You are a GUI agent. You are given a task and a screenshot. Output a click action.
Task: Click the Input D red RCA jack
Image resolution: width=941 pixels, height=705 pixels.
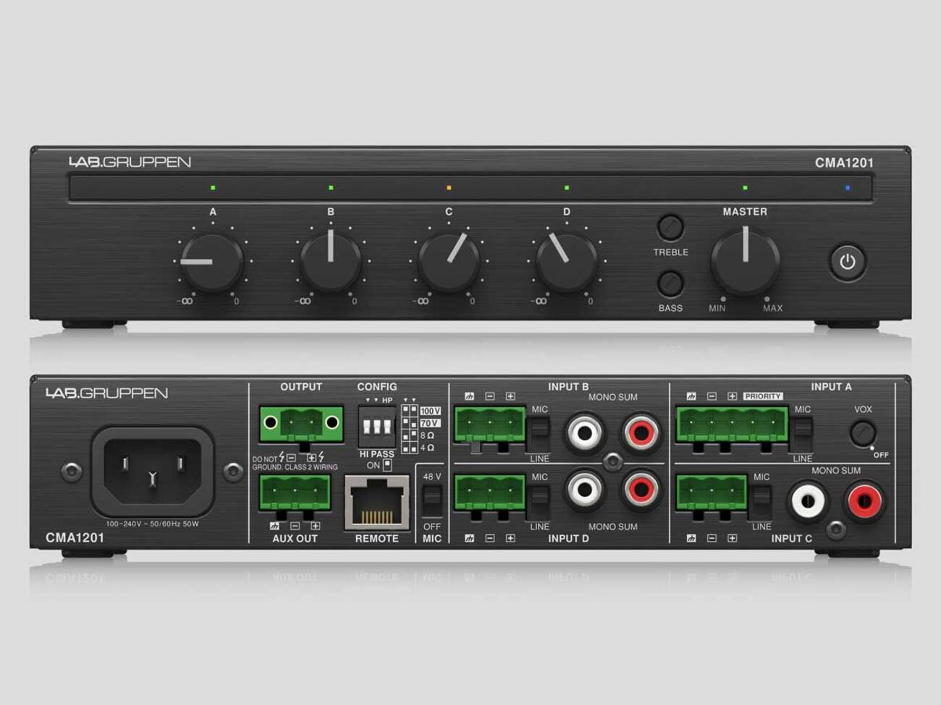(x=641, y=490)
